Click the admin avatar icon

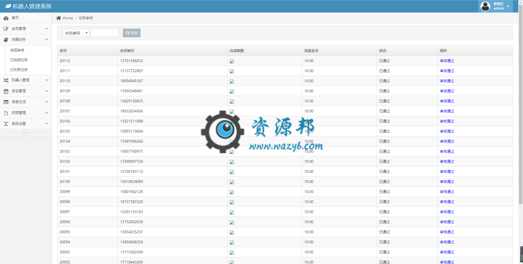coord(485,6)
